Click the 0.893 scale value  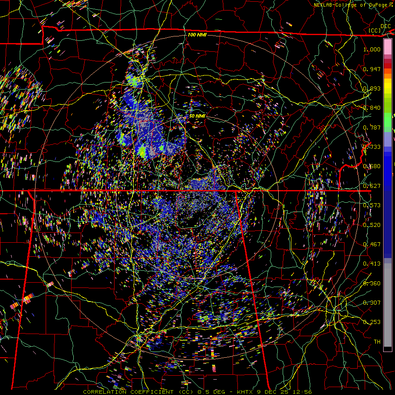pos(372,88)
